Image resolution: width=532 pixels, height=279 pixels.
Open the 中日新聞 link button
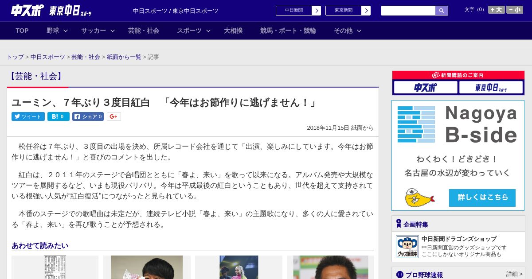pos(298,11)
